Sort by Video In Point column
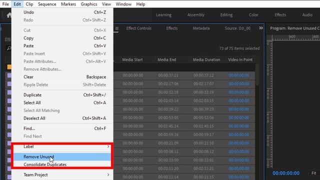Viewport: 320px width, 180px height. (240, 60)
